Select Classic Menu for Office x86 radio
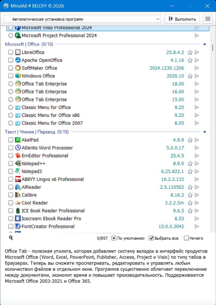Viewport: 216px width, 305px height. tap(11, 115)
